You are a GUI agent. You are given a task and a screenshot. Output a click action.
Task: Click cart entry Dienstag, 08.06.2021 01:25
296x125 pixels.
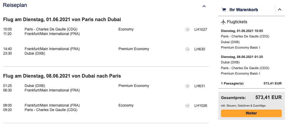242,57
